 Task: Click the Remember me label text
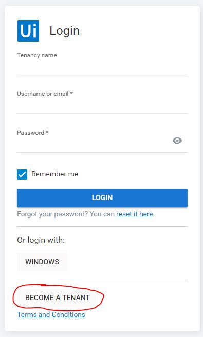pyautogui.click(x=55, y=174)
